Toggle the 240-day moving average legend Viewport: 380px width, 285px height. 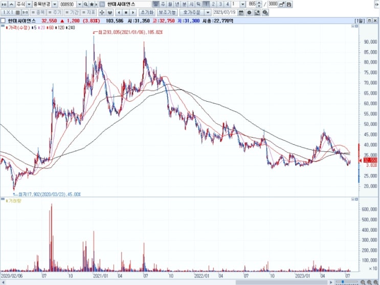(70, 28)
